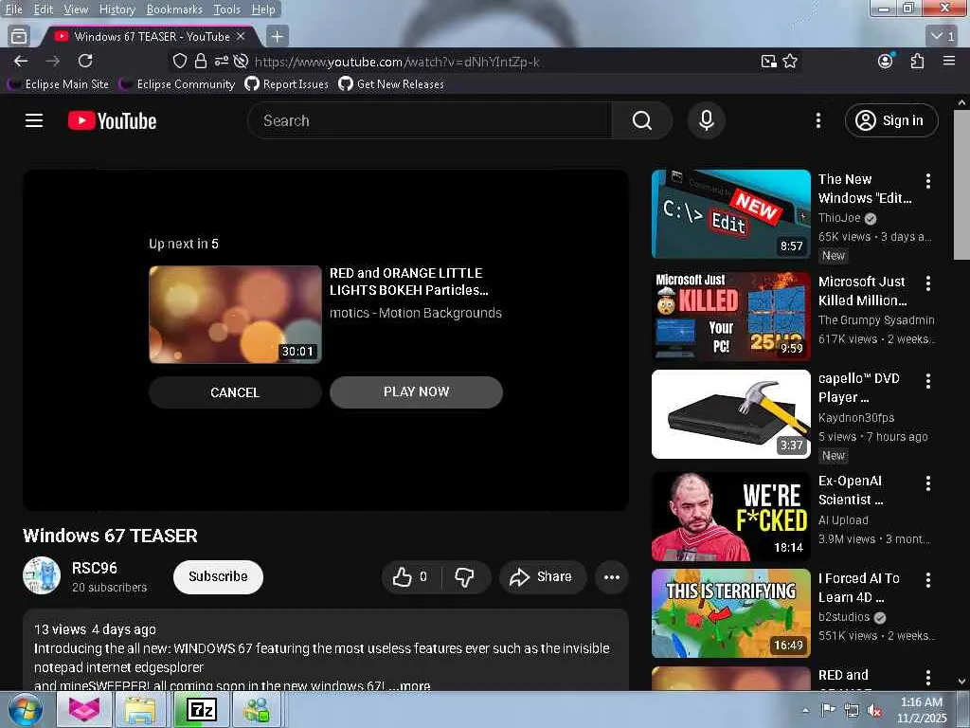Open file explorer folder on taskbar

[140, 709]
